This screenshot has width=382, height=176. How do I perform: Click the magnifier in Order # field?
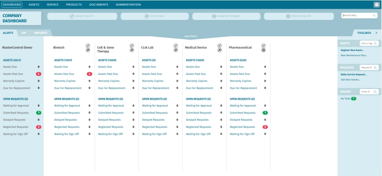tap(375, 92)
